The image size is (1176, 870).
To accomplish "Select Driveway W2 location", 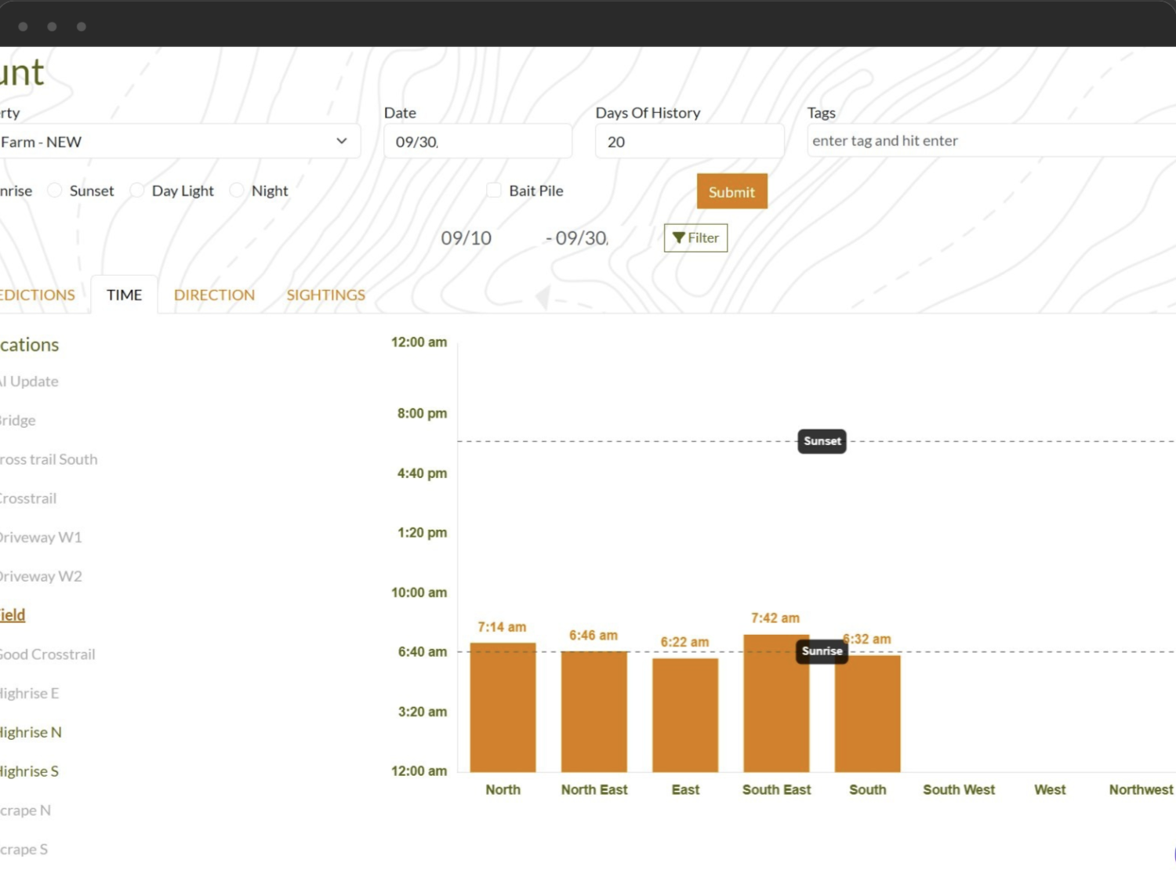I will pos(41,576).
